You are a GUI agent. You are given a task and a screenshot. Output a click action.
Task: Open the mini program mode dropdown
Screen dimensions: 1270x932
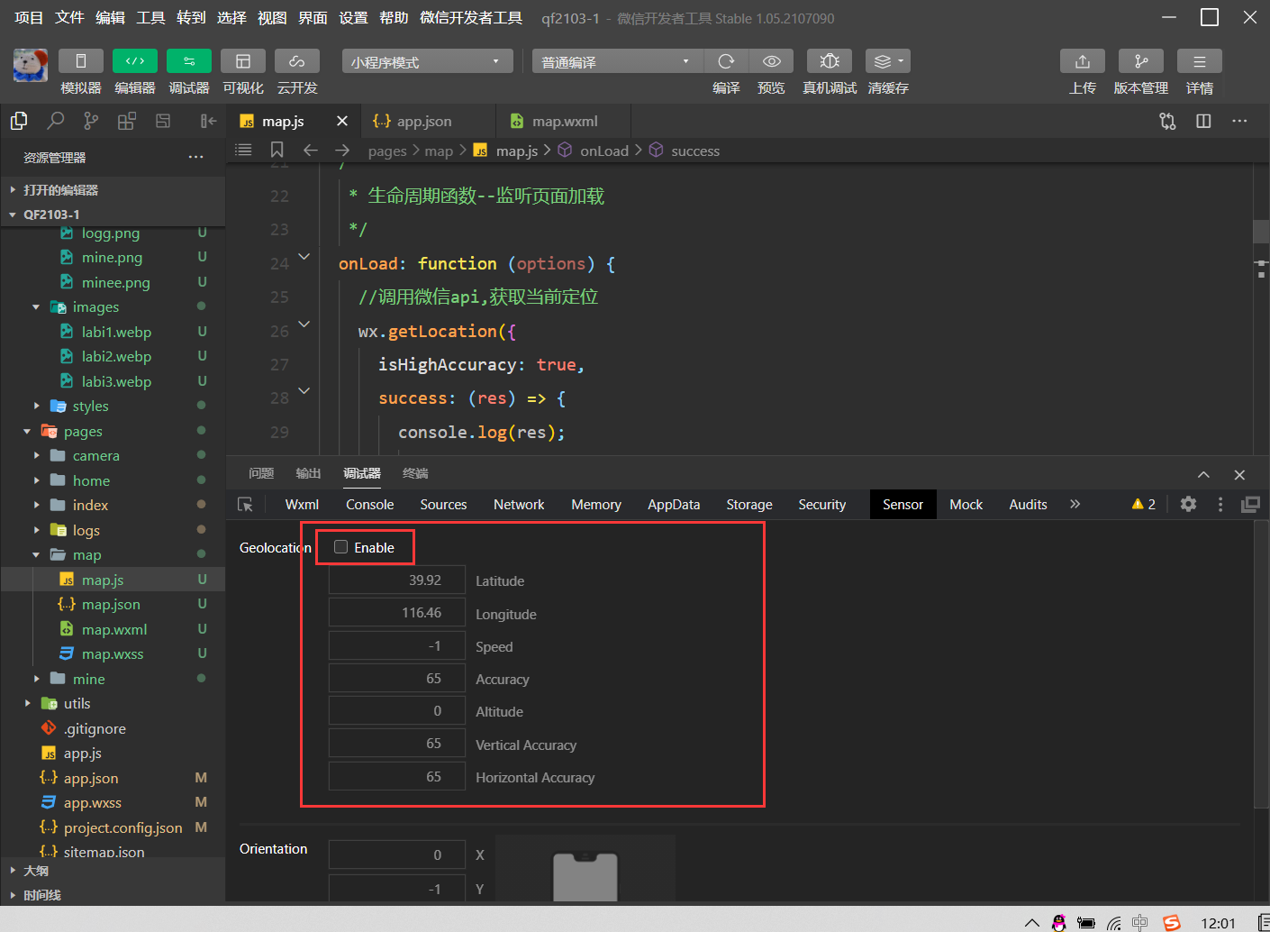[x=427, y=61]
